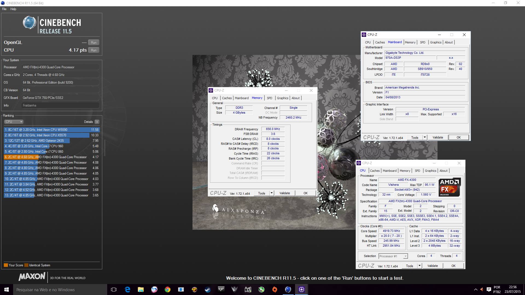Screen dimensions: 525x295
Task: Select ranking row 5 Core i7 860
Action: 51,152
